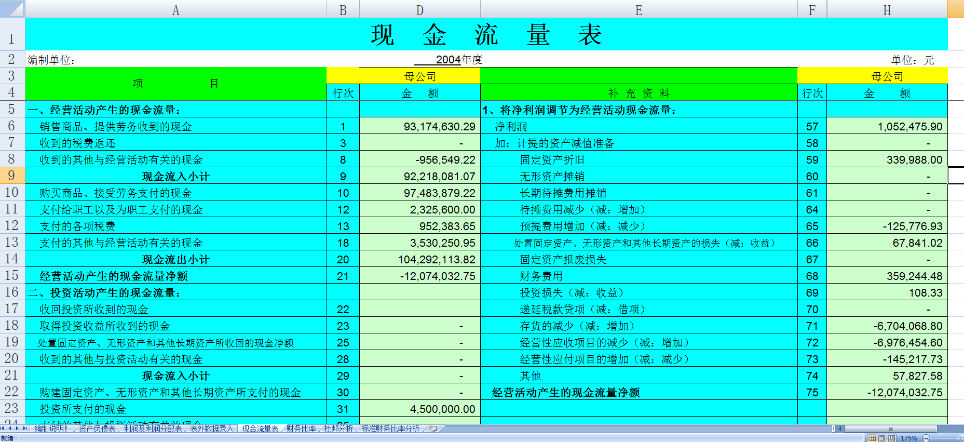964x442 pixels.
Task: Open the 利润及利润分配表 sheet tab
Action: [153, 428]
